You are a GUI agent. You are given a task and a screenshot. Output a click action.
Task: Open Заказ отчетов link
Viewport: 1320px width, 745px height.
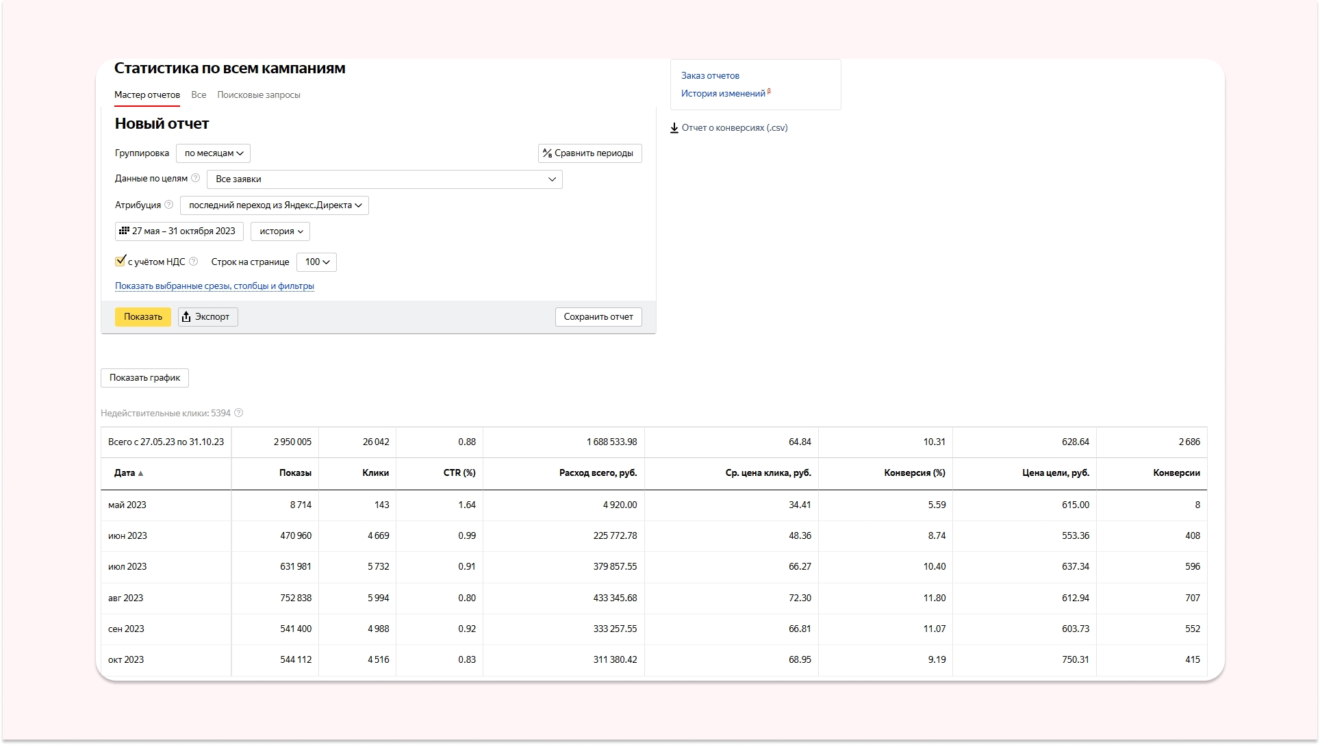click(x=710, y=76)
